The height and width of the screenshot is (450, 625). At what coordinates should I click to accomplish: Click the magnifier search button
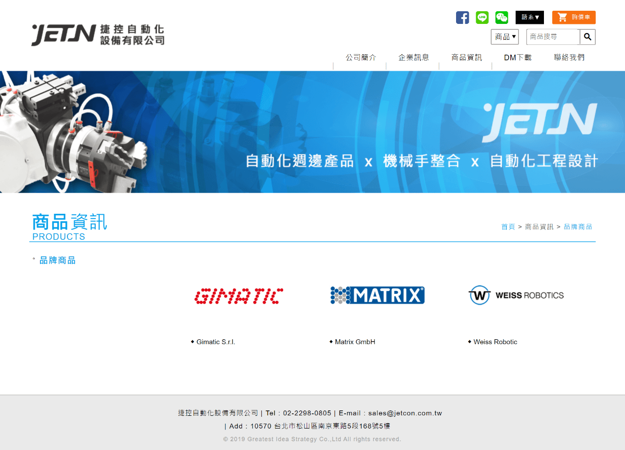(x=587, y=37)
